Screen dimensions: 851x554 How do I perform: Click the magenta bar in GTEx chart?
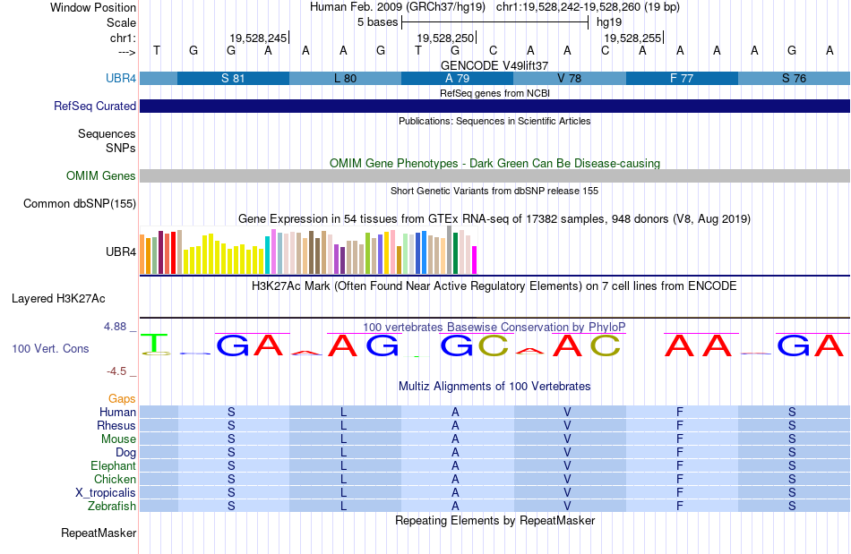(x=475, y=260)
